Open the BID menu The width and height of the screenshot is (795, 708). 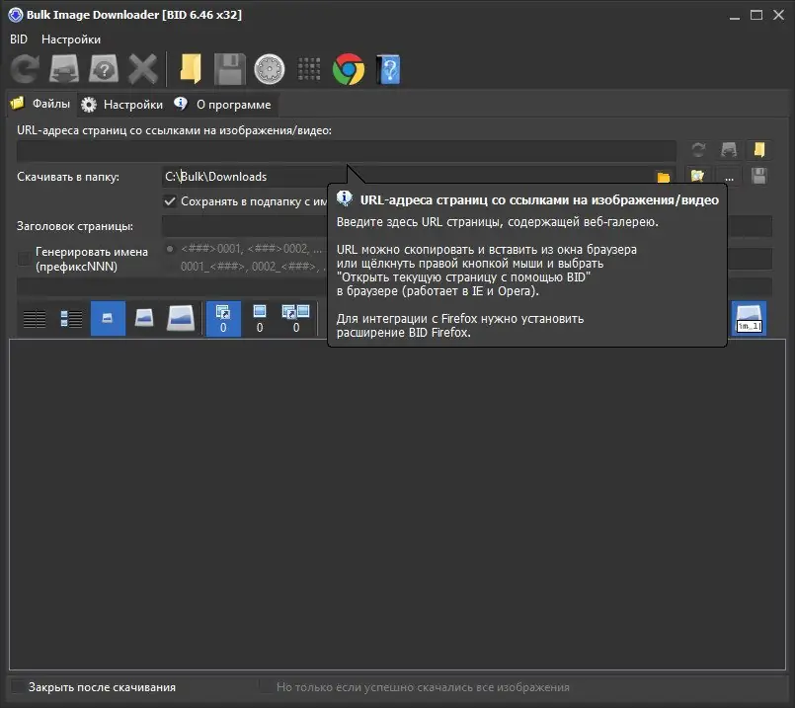tap(18, 39)
